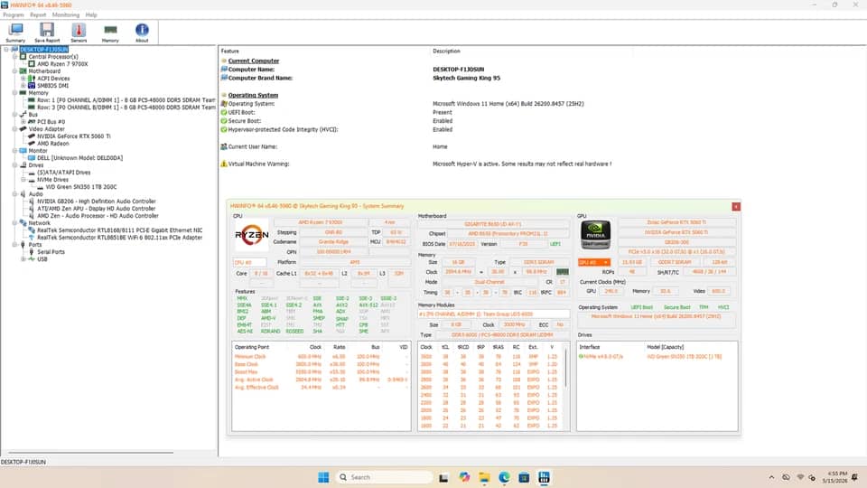Click the Boost Max operating point row
The height and width of the screenshot is (488, 867).
321,371
